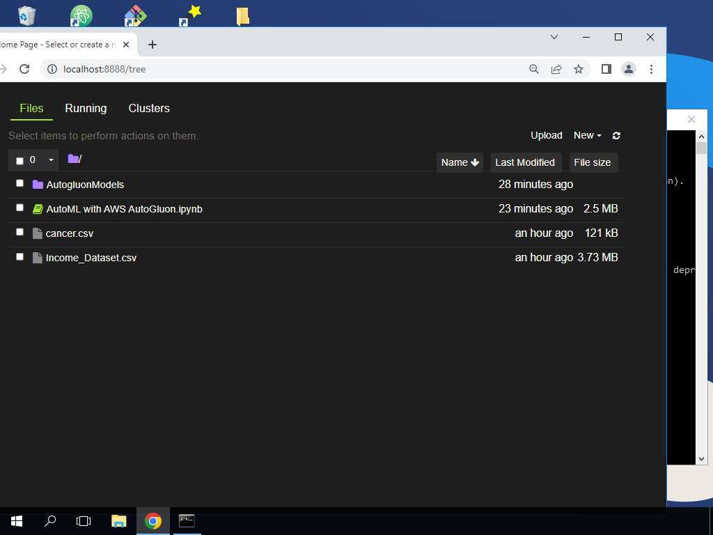Switch to the Running tab
Screen dimensions: 713x535
click(86, 108)
